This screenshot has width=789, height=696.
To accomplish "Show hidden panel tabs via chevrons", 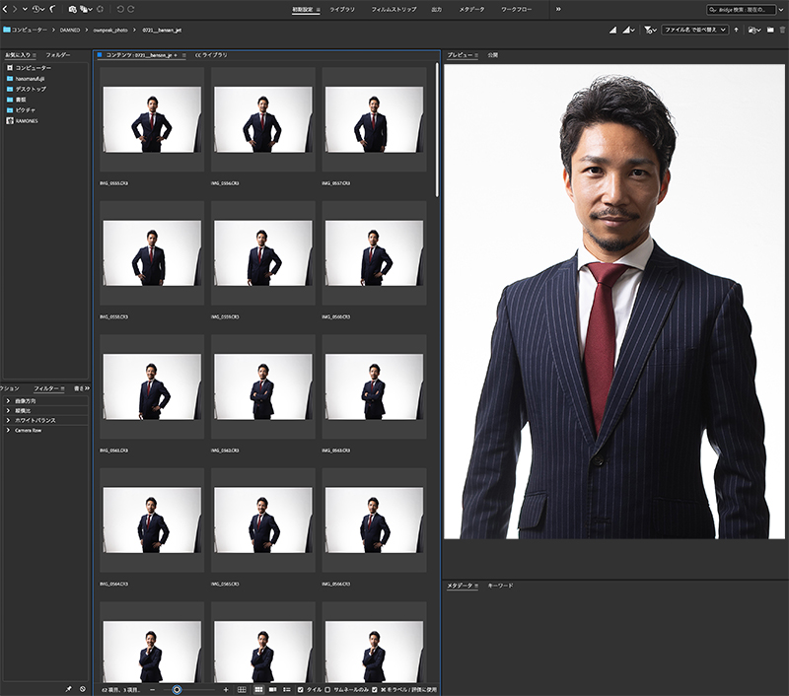I will pos(87,388).
